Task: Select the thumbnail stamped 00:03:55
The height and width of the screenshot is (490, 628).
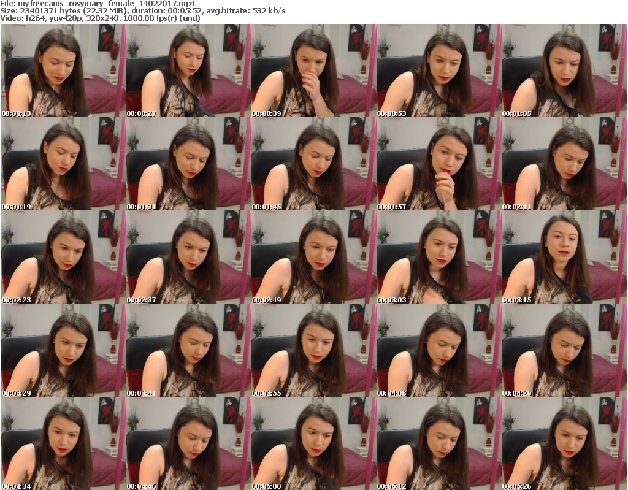Action: [313, 350]
